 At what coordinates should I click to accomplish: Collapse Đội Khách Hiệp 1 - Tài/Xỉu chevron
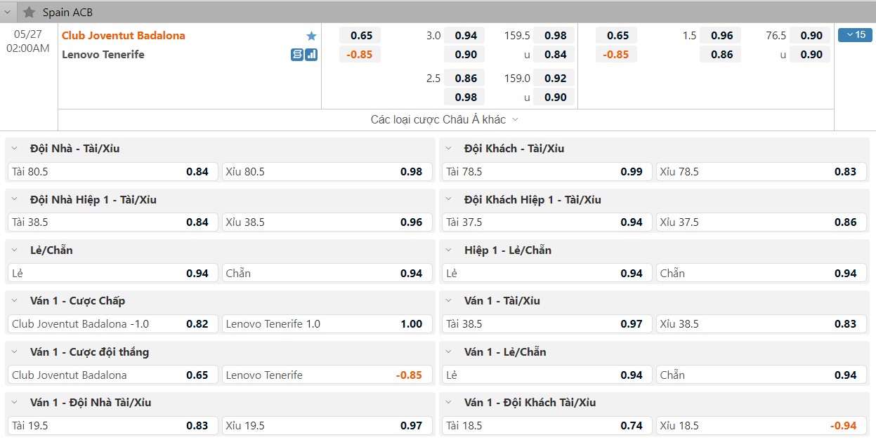449,200
